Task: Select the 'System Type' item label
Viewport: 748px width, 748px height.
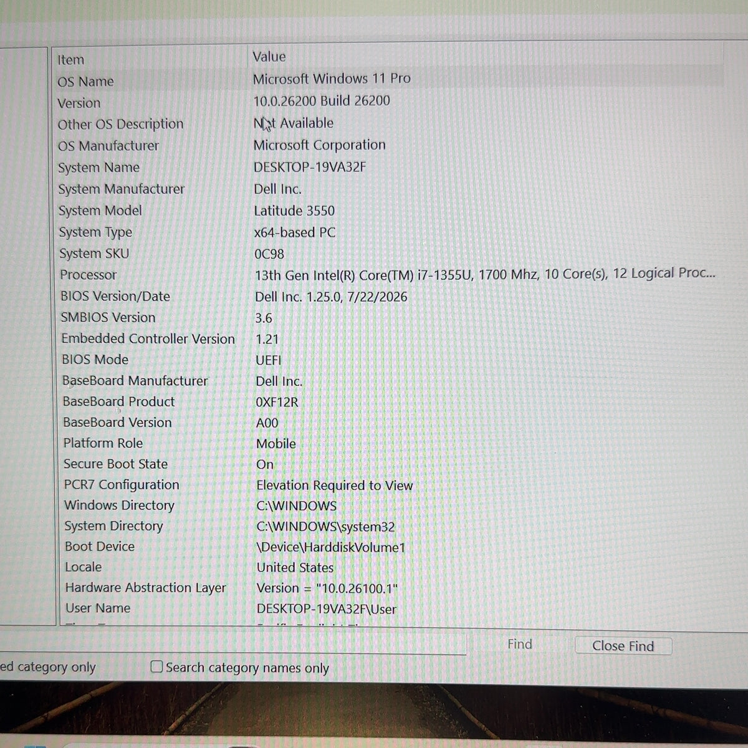Action: 95,233
